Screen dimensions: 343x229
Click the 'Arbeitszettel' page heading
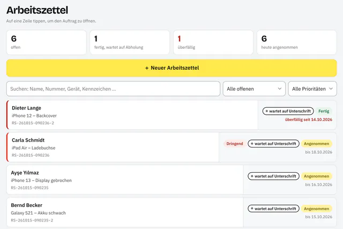pos(37,10)
